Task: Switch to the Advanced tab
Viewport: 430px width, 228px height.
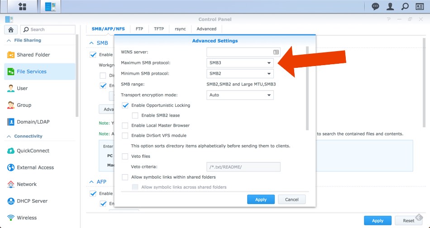Action: point(206,29)
